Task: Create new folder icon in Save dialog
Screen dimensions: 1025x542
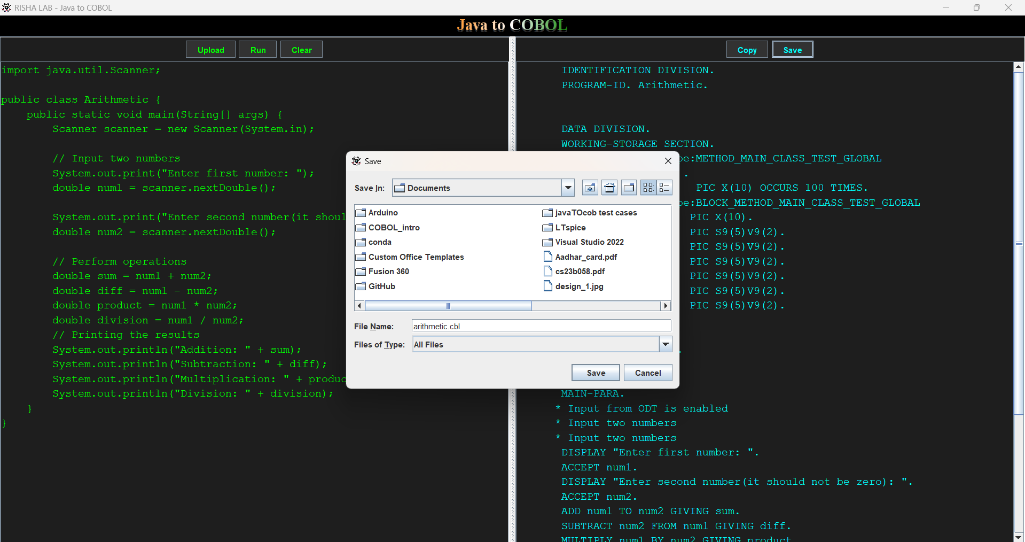Action: 629,188
